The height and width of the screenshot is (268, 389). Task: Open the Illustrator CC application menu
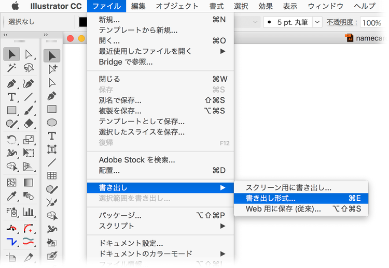56,6
